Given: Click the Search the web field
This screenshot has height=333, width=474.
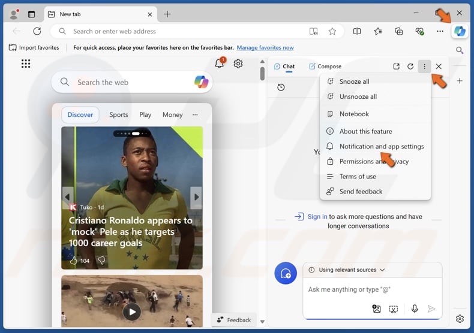Looking at the screenshot, I should [x=132, y=83].
